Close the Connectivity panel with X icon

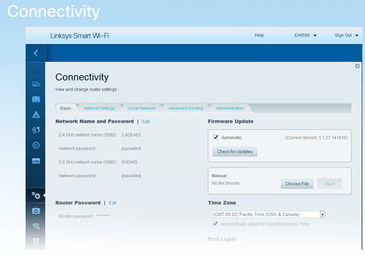click(358, 66)
